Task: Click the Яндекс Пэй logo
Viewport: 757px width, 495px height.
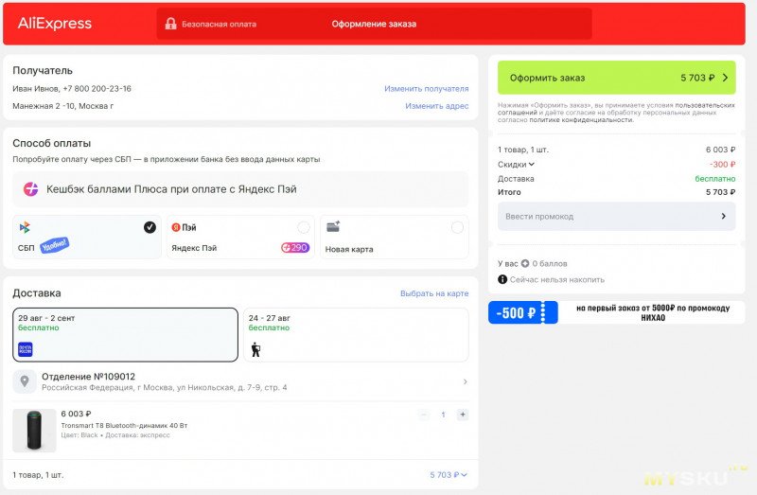Action: pos(184,227)
